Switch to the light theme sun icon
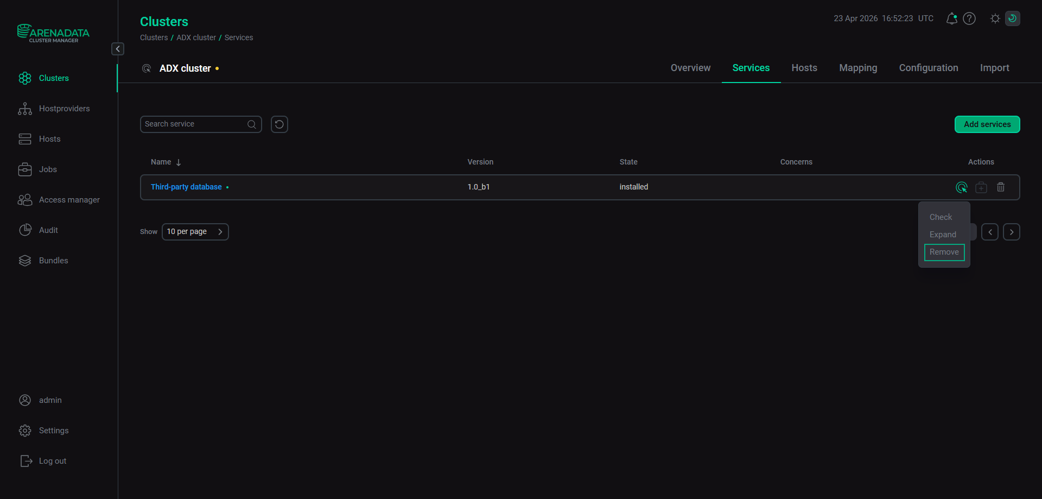The height and width of the screenshot is (499, 1042). click(995, 18)
